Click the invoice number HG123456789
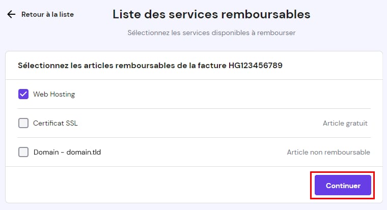The image size is (387, 210). [x=256, y=65]
